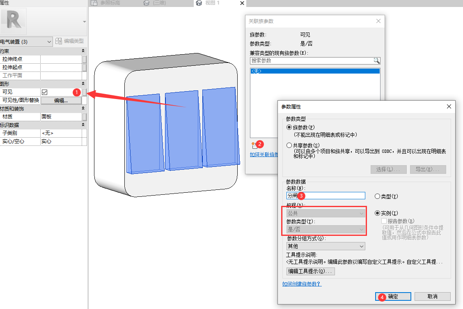Click the 材质 value field 面板

pos(61,117)
